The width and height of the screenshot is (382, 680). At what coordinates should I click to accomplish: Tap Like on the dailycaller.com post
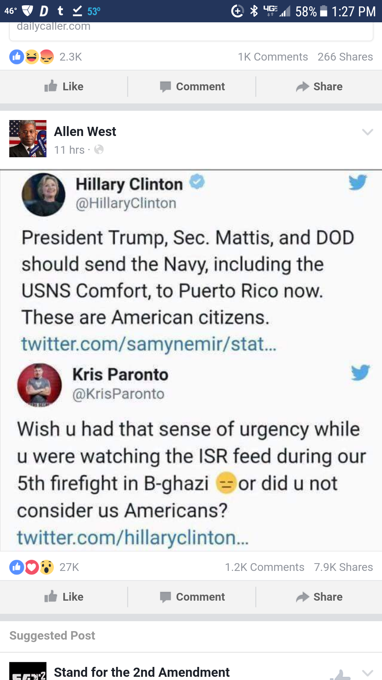pyautogui.click(x=64, y=86)
